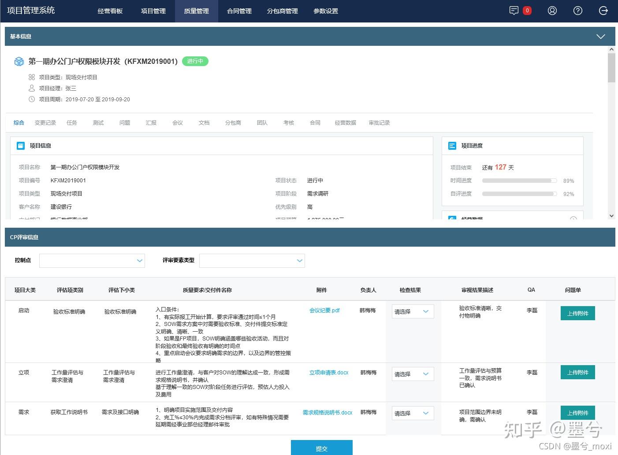Viewport: 618px width, 455px height.
Task: Switch to the 考核 tab
Action: coord(289,123)
